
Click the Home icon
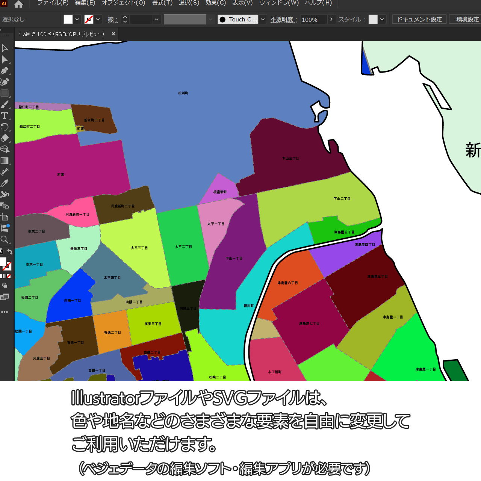pyautogui.click(x=18, y=5)
